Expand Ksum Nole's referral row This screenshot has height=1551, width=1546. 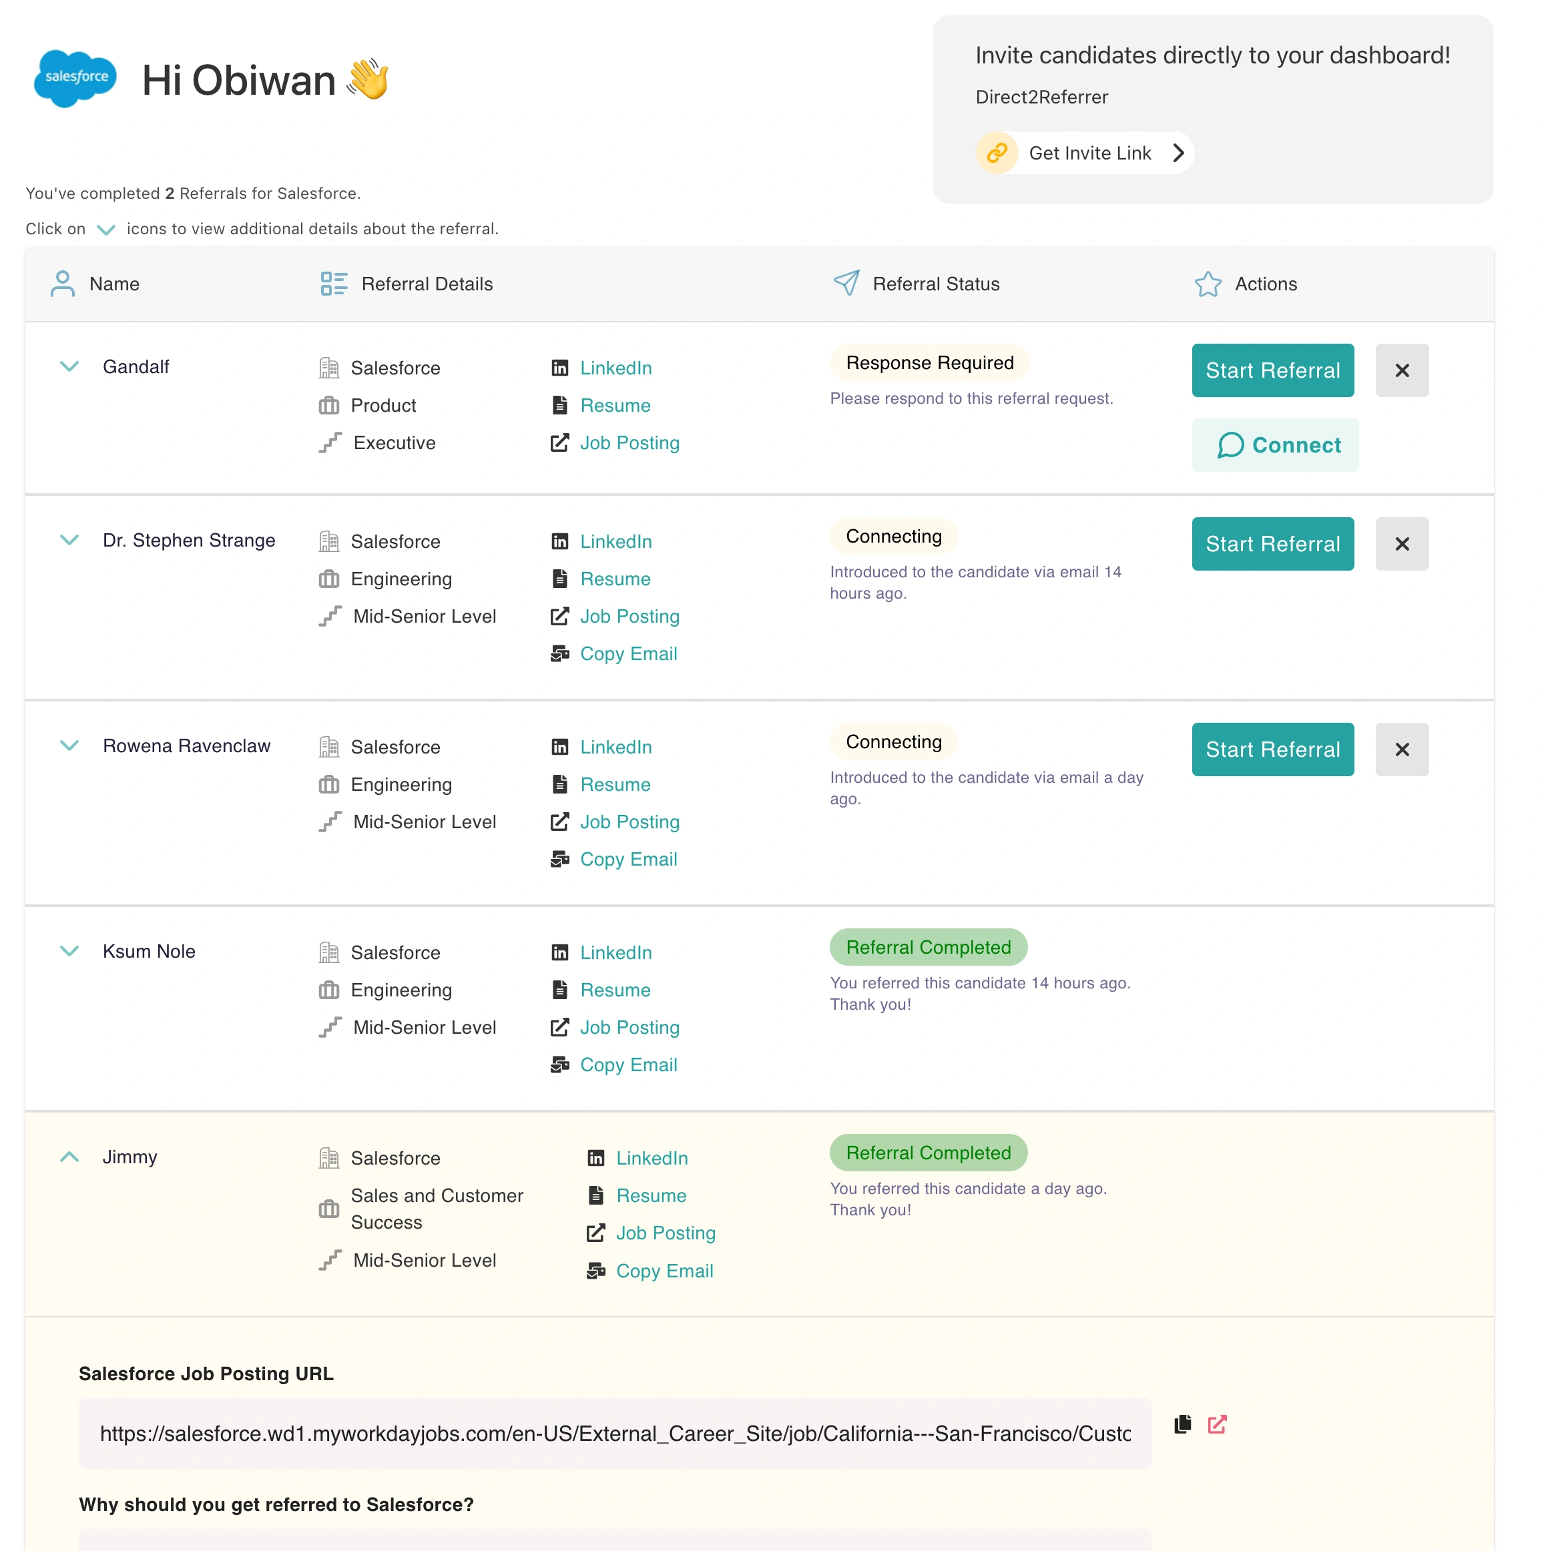point(70,950)
